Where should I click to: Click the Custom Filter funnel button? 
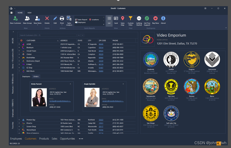131,21
